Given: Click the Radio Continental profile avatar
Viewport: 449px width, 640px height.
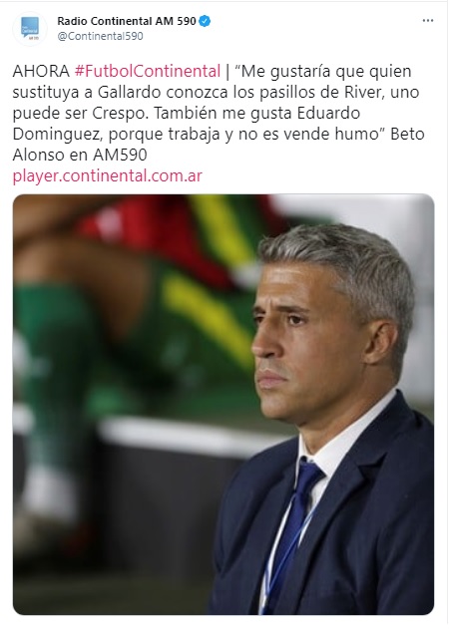Looking at the screenshot, I should pyautogui.click(x=29, y=28).
